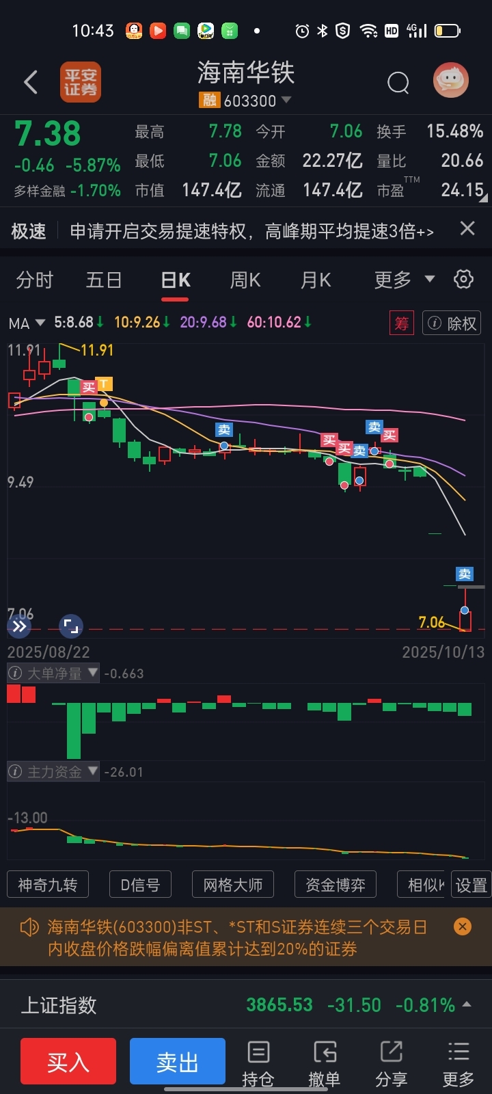Close the 极速 speed-up banner
The width and height of the screenshot is (492, 1094).
coord(467,228)
